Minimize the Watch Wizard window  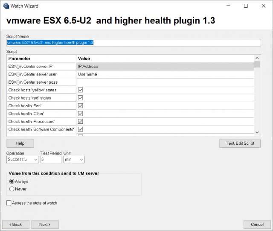[228, 6]
